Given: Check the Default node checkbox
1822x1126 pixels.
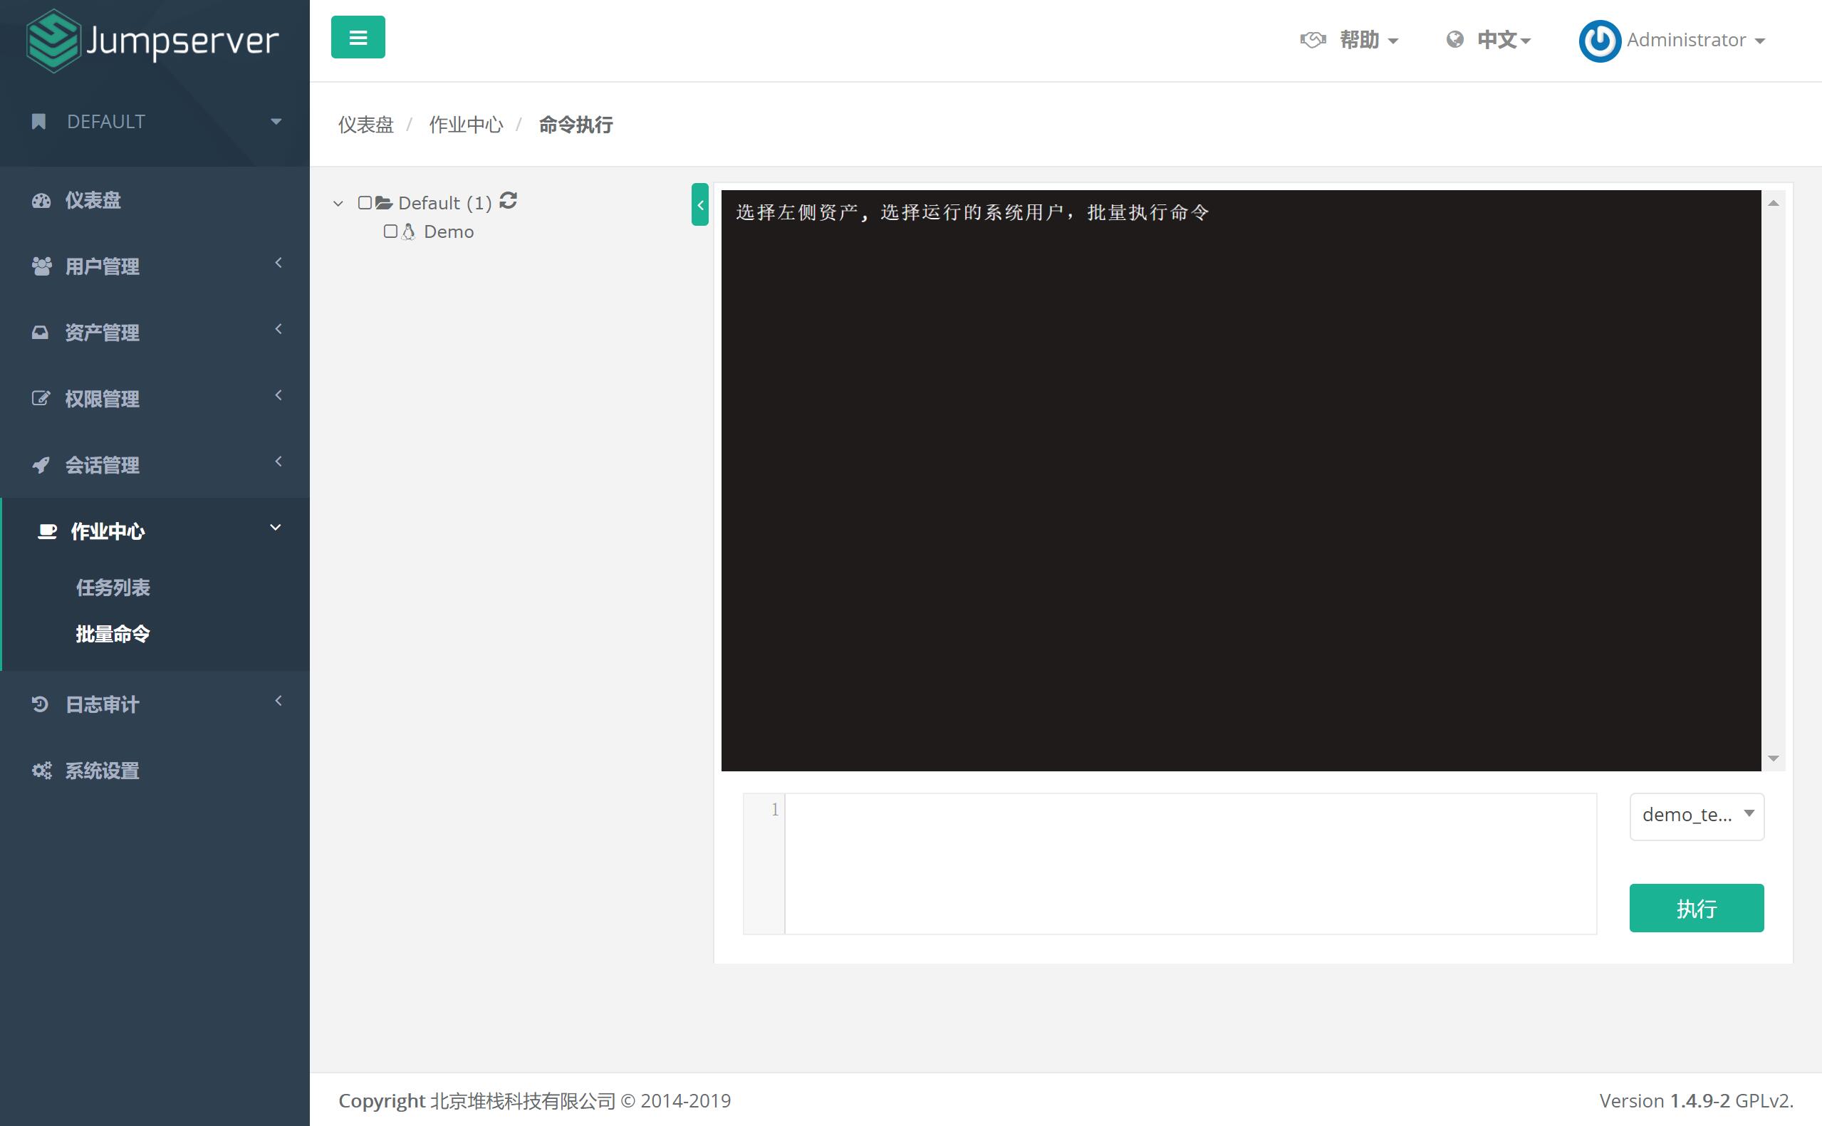Looking at the screenshot, I should click(x=365, y=202).
